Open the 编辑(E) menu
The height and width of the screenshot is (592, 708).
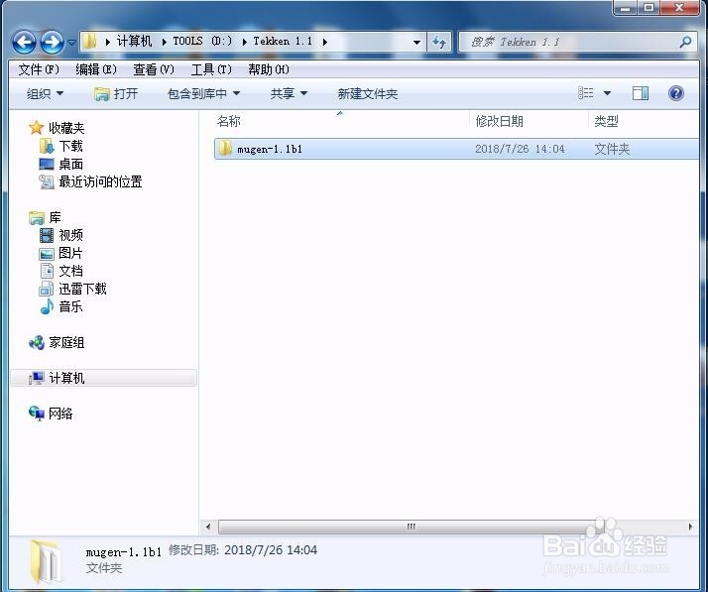pos(96,69)
